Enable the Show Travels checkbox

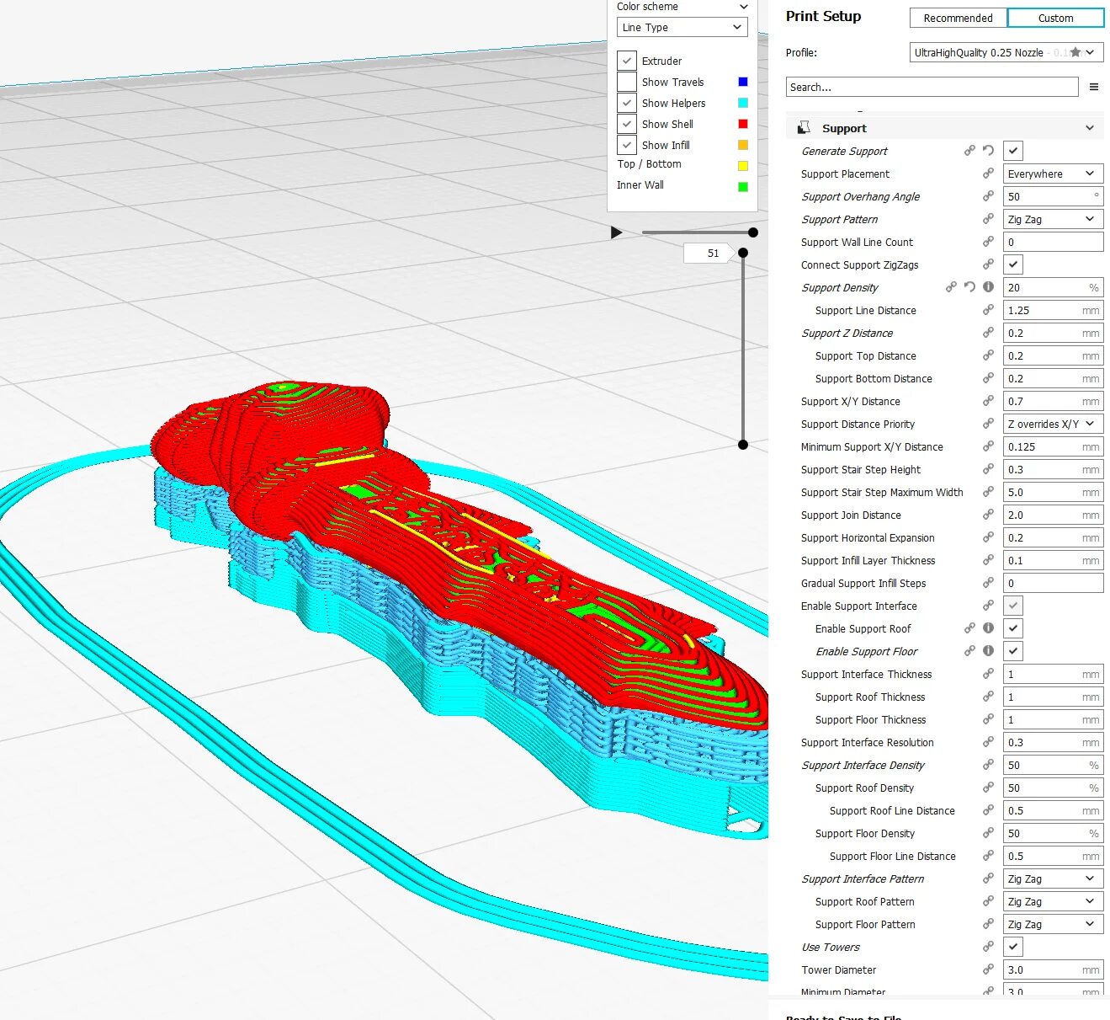627,82
